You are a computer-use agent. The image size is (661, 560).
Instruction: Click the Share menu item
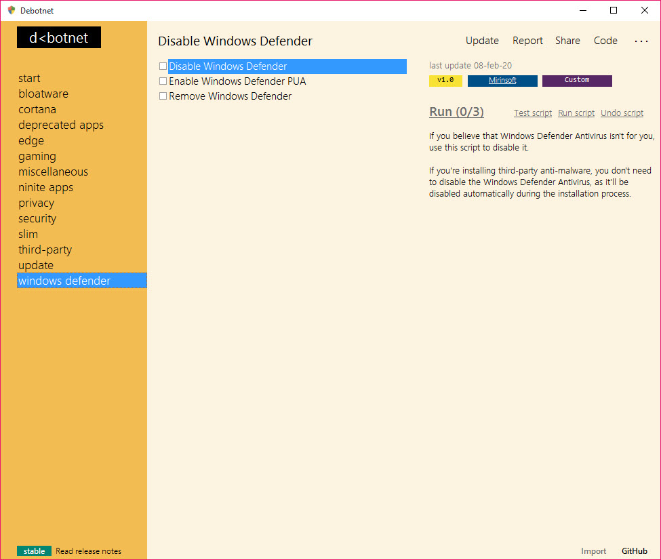click(567, 41)
